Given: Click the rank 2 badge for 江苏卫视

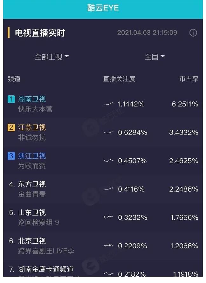Looking at the screenshot, I should coord(11,128).
